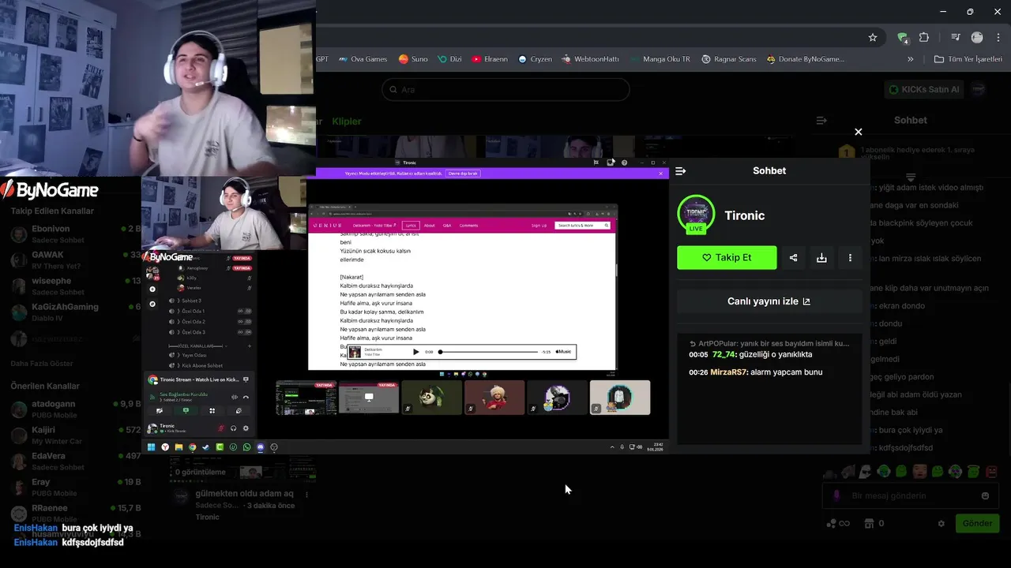The image size is (1011, 568).
Task: Open the GAWAK followed channel
Action: pyautogui.click(x=76, y=260)
